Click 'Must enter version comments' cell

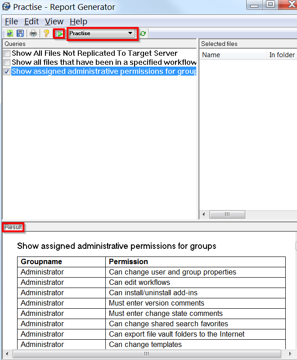coord(195,303)
